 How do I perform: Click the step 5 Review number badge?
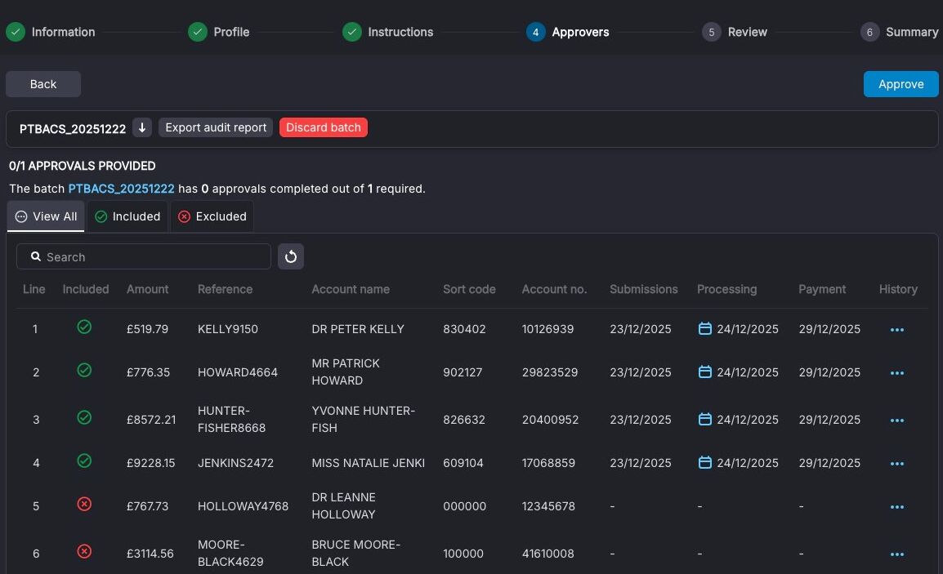(712, 32)
